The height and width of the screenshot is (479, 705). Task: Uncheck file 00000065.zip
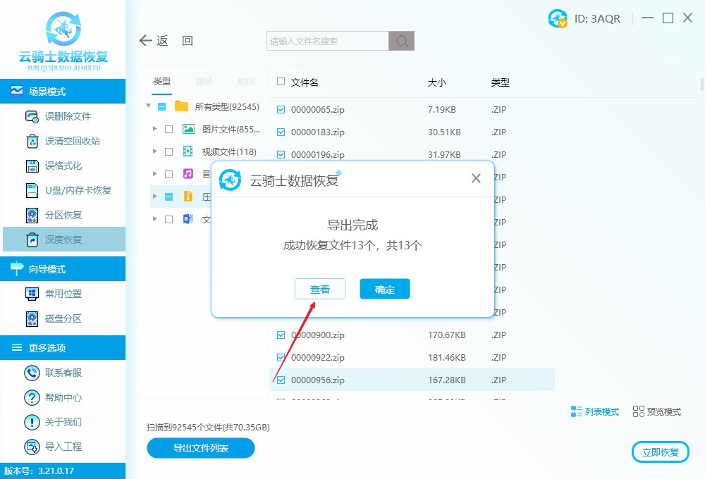click(279, 109)
